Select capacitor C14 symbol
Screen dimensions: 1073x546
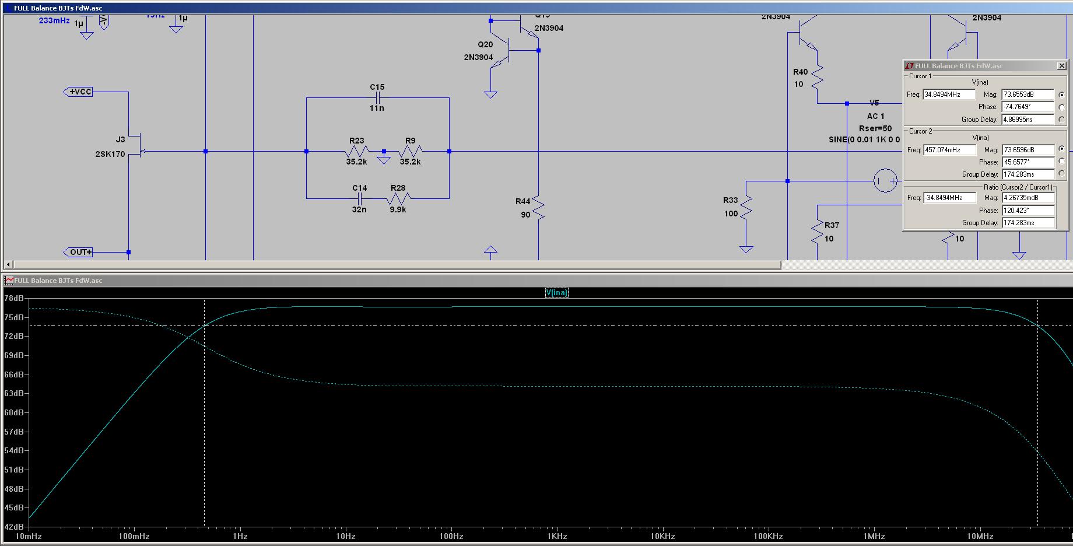[360, 198]
